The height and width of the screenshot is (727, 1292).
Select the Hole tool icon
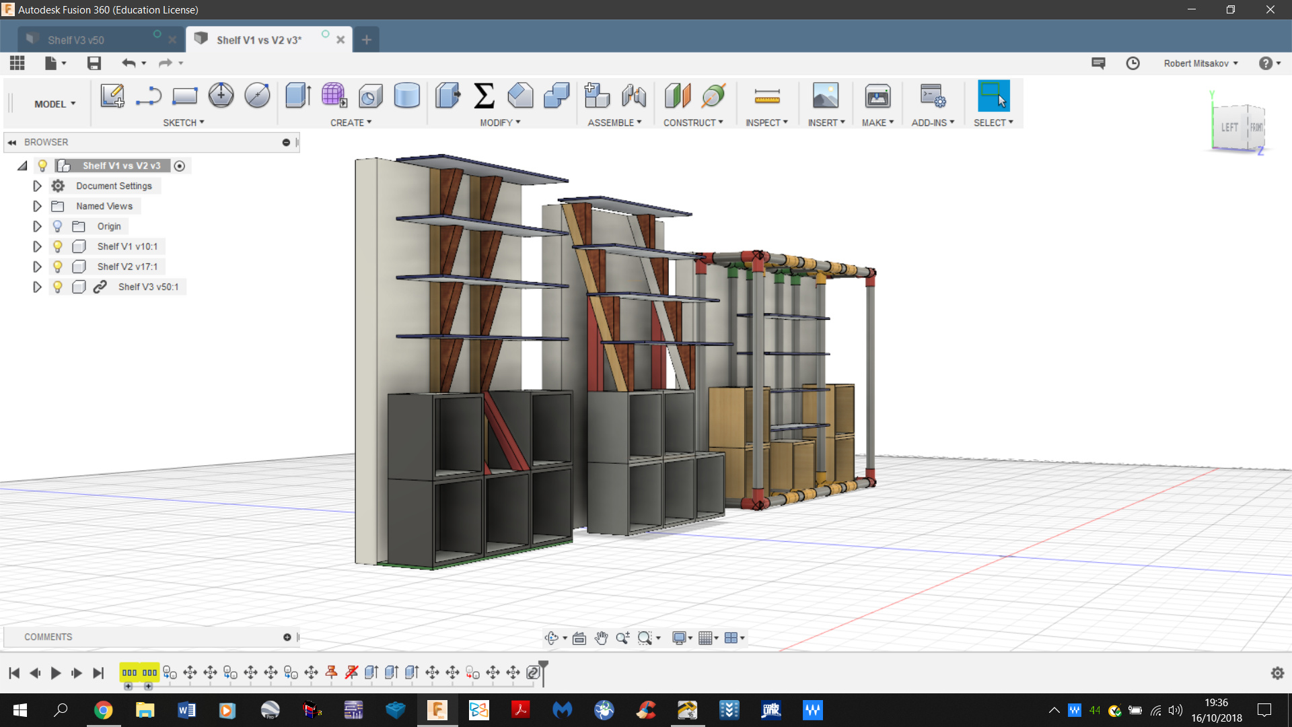370,96
